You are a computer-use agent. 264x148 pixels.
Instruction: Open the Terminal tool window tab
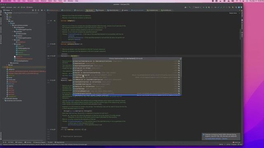coord(28,142)
